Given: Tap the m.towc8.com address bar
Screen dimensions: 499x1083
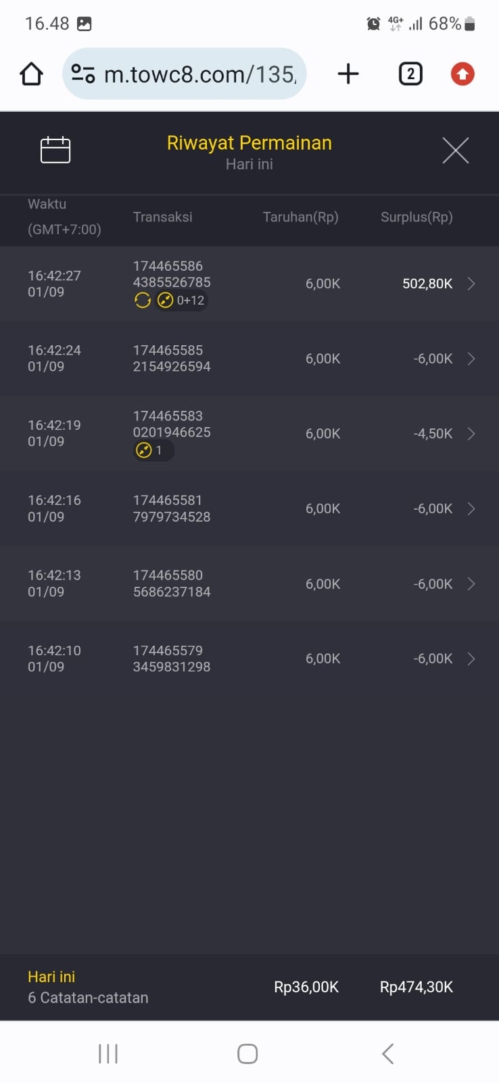Looking at the screenshot, I should pos(199,74).
